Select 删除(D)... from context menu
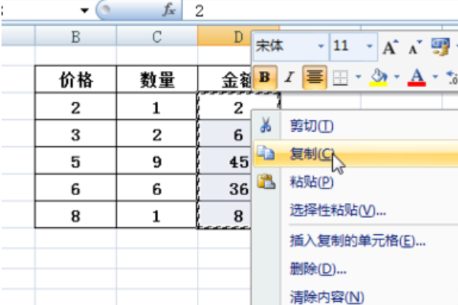Viewport: 458px width, 305px height. click(356, 269)
